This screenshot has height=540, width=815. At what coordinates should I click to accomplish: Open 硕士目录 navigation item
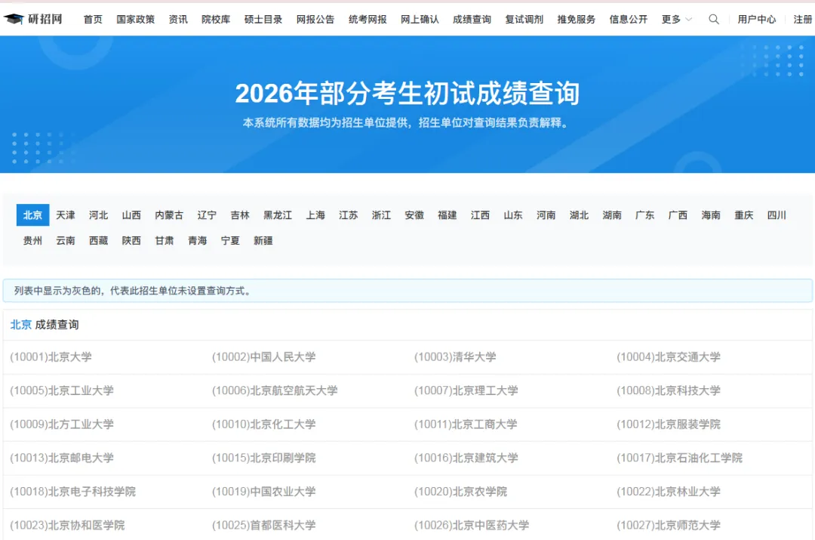[x=263, y=19]
